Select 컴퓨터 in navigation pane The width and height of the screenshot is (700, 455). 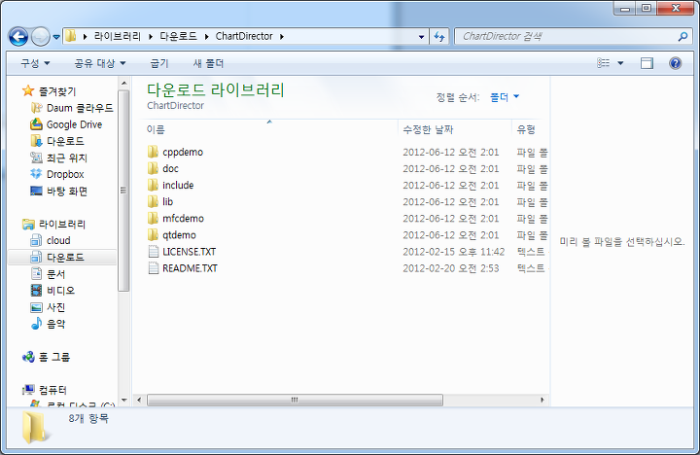pyautogui.click(x=44, y=390)
